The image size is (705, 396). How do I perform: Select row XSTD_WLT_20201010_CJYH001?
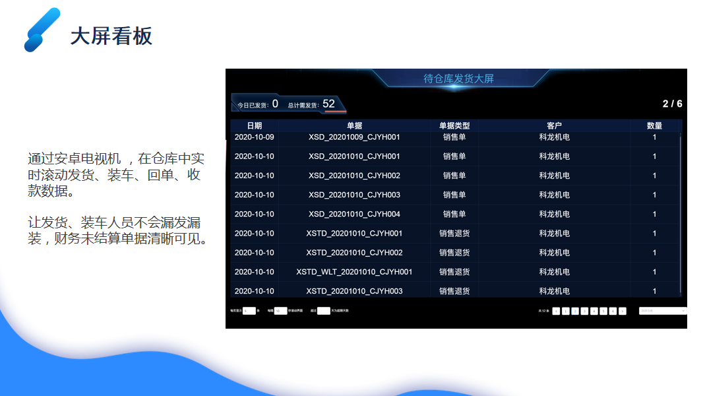click(x=354, y=272)
